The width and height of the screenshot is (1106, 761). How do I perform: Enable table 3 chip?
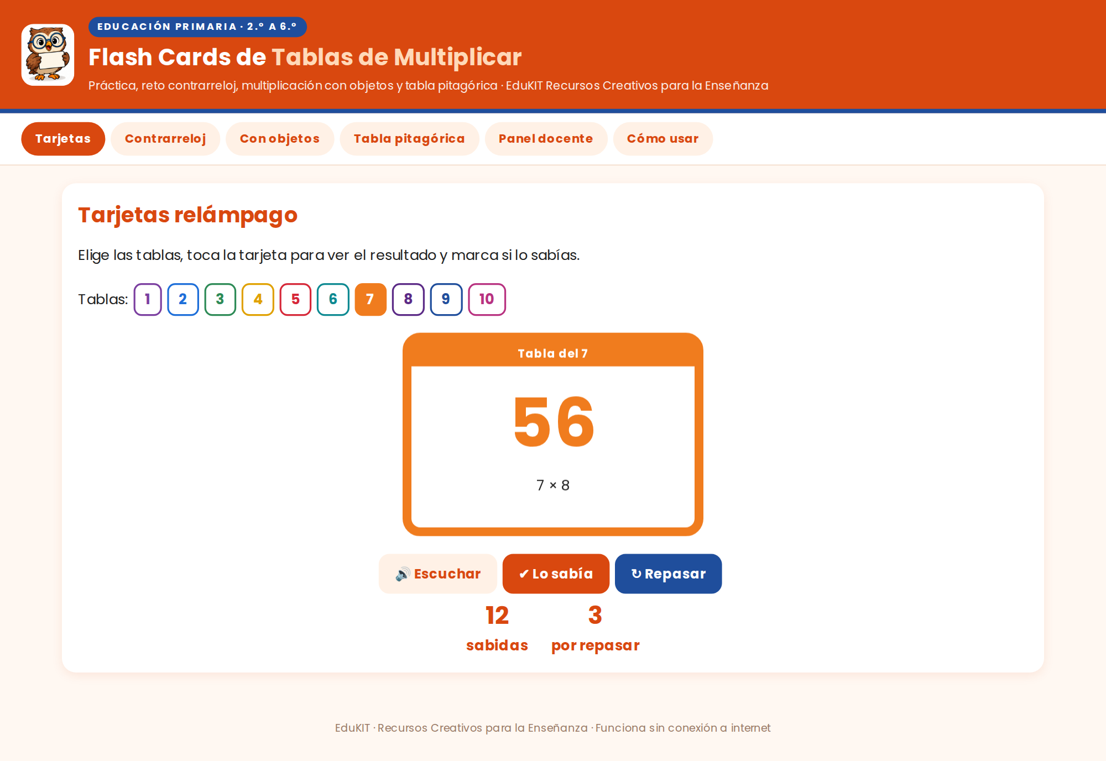tap(220, 299)
